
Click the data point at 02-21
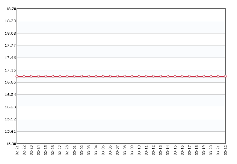17,76
